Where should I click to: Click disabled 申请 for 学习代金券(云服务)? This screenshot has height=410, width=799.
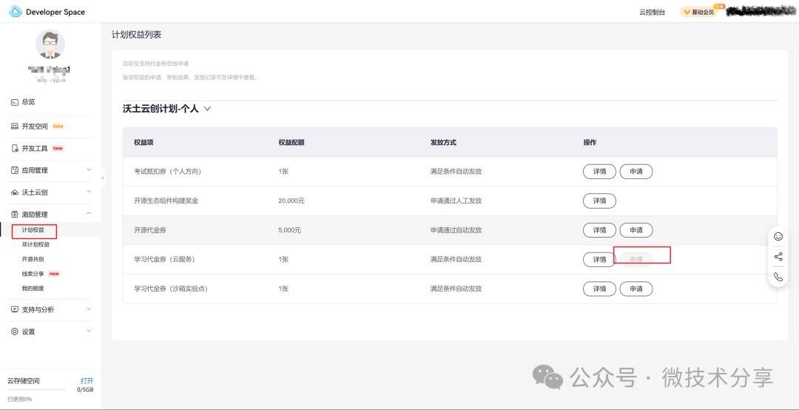(x=636, y=260)
